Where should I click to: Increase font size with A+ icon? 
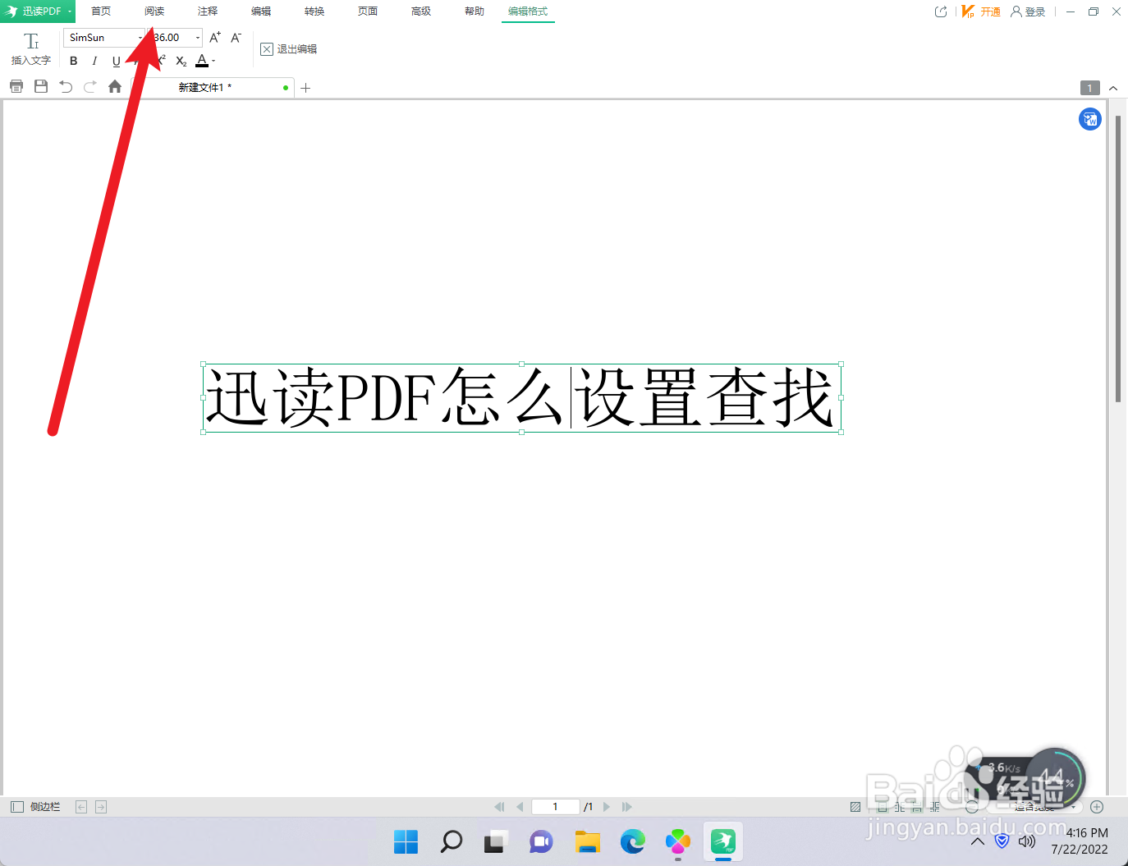[x=215, y=38]
